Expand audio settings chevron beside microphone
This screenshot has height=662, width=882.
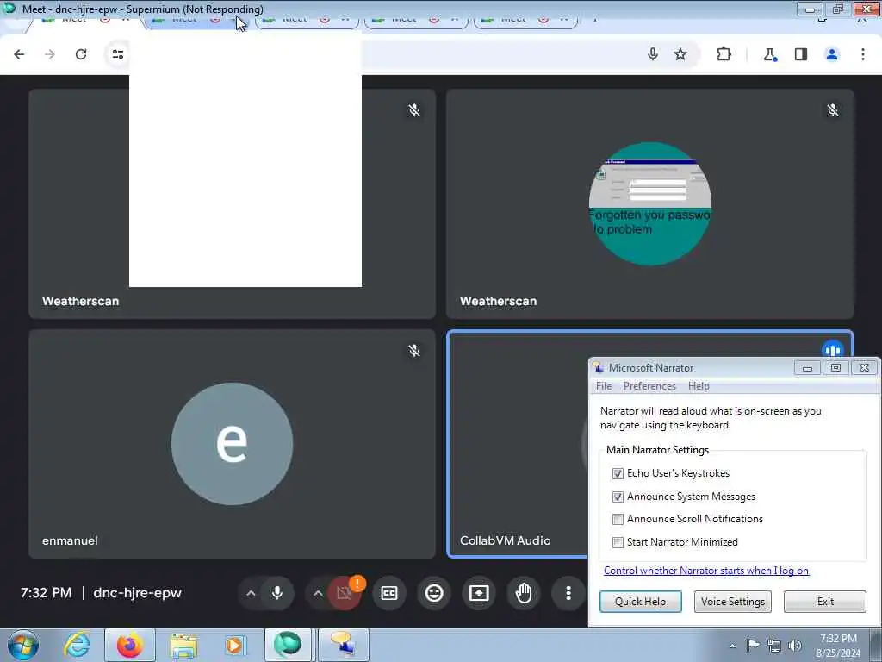pos(251,593)
